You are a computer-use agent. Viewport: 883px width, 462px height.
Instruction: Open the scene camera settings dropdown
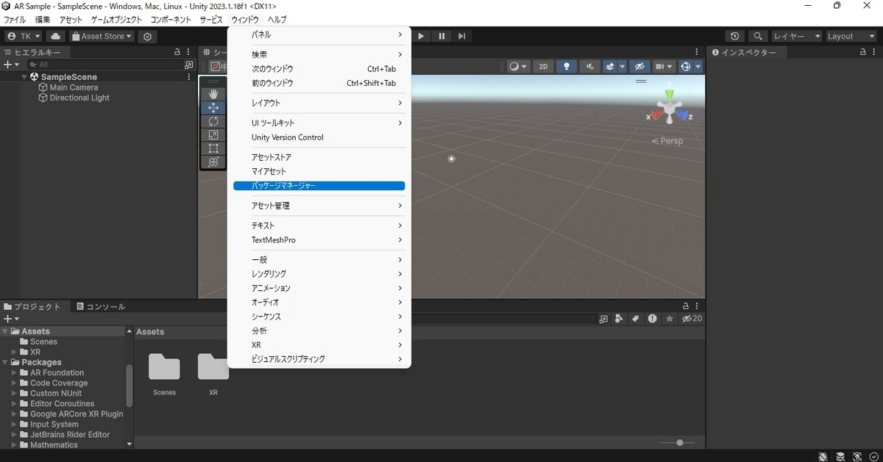coord(664,66)
